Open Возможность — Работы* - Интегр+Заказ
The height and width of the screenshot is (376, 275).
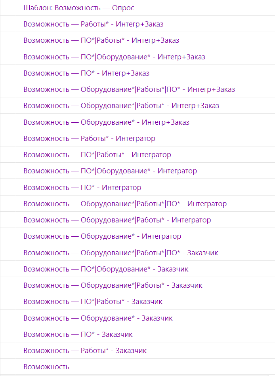tap(94, 24)
